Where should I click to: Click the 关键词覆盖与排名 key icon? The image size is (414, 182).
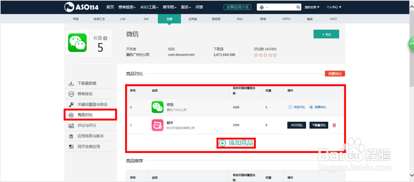(x=71, y=104)
